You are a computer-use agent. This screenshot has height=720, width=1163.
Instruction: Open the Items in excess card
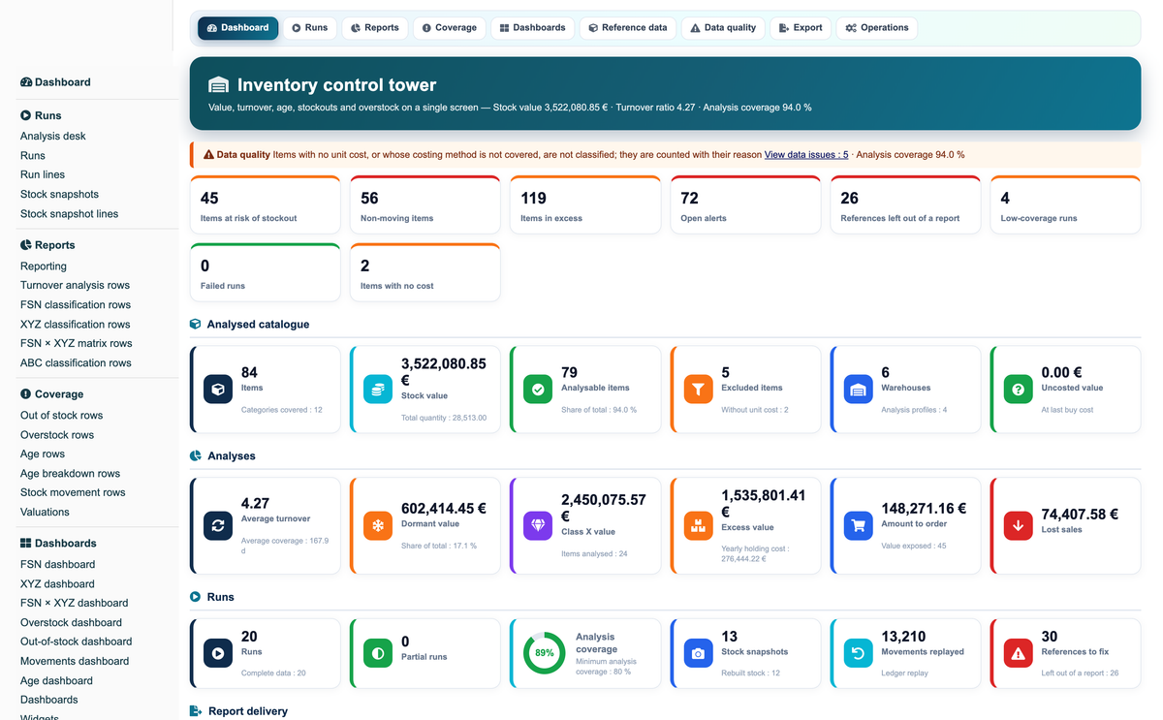click(x=584, y=204)
